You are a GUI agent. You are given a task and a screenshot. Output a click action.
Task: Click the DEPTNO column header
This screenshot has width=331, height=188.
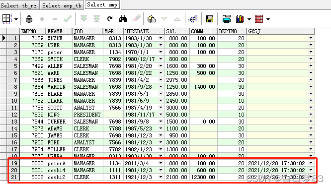(232, 31)
